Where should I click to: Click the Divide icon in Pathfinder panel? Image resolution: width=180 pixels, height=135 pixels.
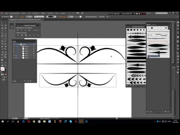coord(18,35)
